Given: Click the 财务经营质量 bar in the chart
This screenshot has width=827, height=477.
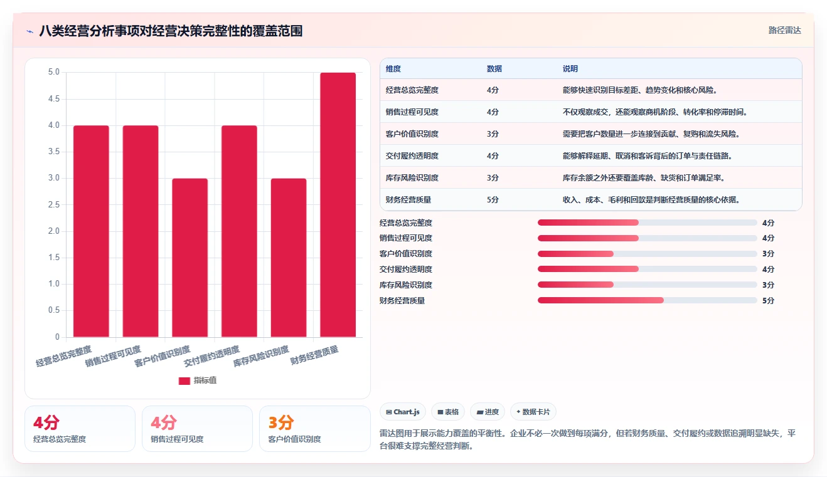Looking at the screenshot, I should 338,205.
